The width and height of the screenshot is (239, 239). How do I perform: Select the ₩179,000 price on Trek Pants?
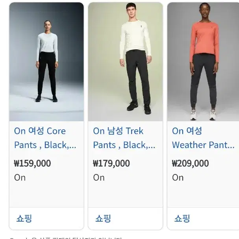point(111,163)
